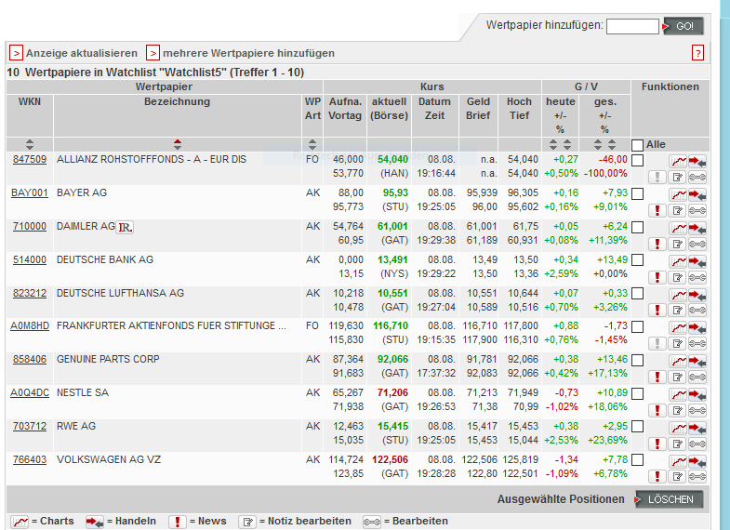Viewport: 730px width, 530px height.
Task: Click the DEUTSCHE LUFTHANSA AG name
Action: tap(120, 293)
